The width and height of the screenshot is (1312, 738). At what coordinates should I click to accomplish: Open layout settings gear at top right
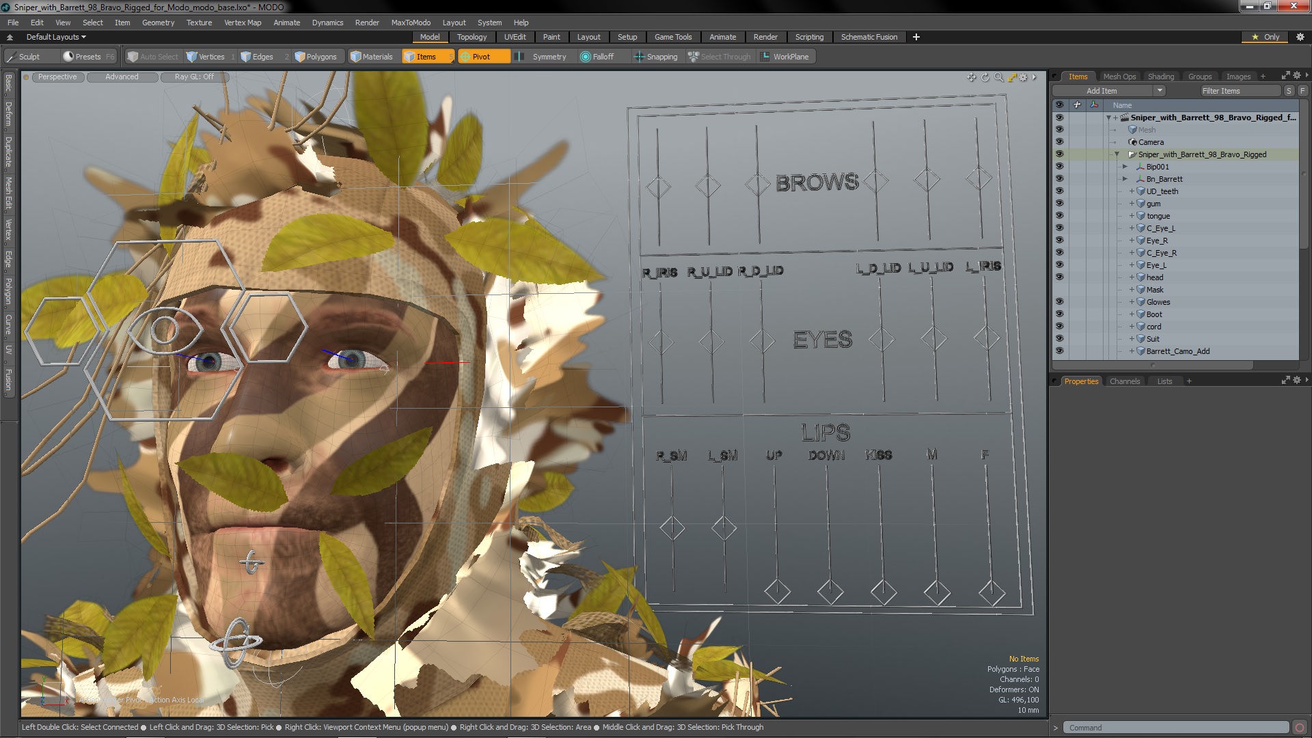[x=1300, y=37]
